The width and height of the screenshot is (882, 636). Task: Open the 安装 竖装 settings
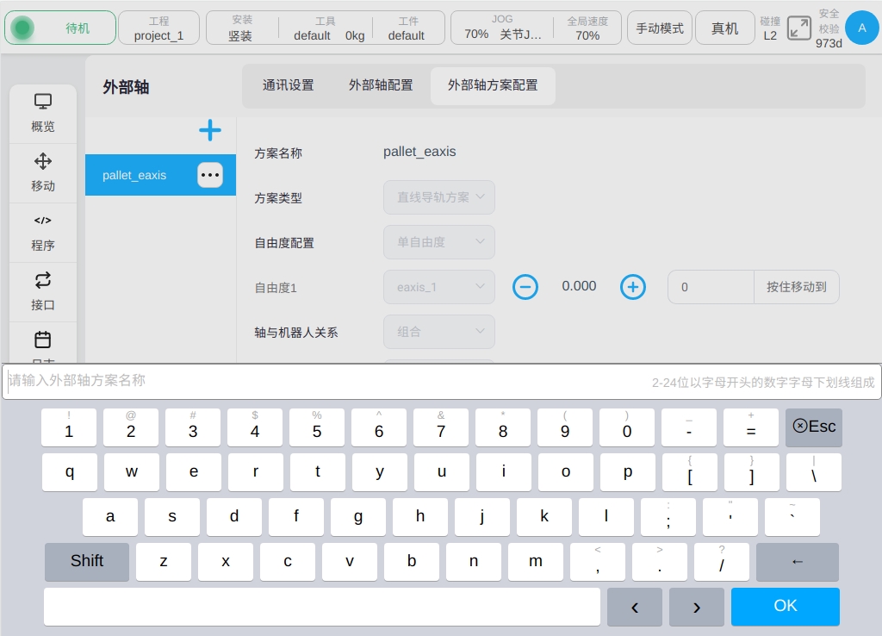241,28
